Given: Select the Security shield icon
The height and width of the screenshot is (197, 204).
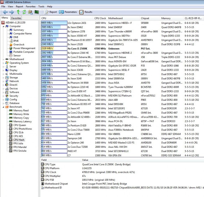Looking at the screenshot, I should [x=7, y=96].
